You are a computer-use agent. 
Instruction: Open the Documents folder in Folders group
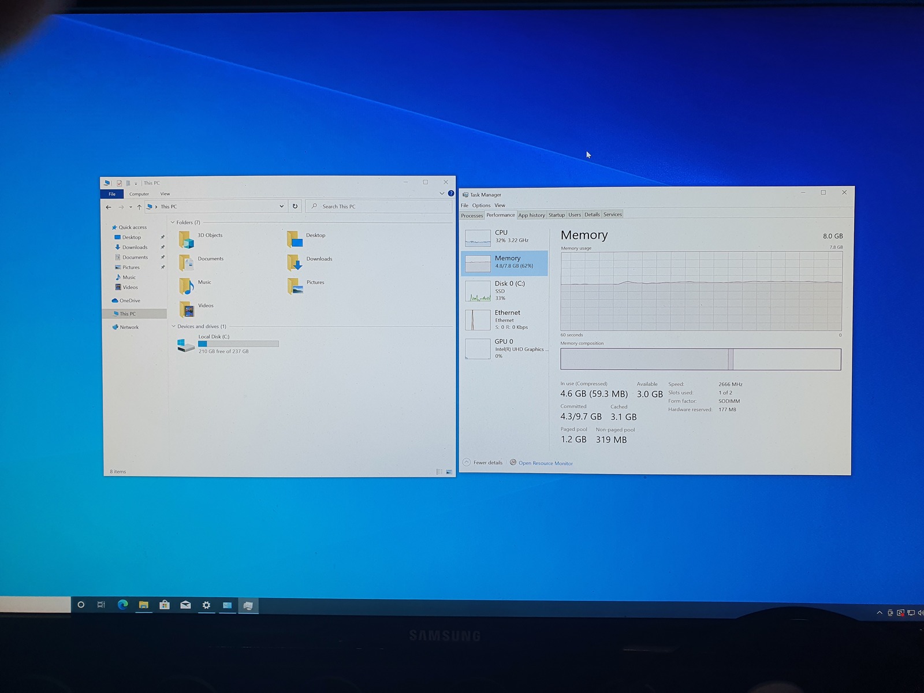202,262
